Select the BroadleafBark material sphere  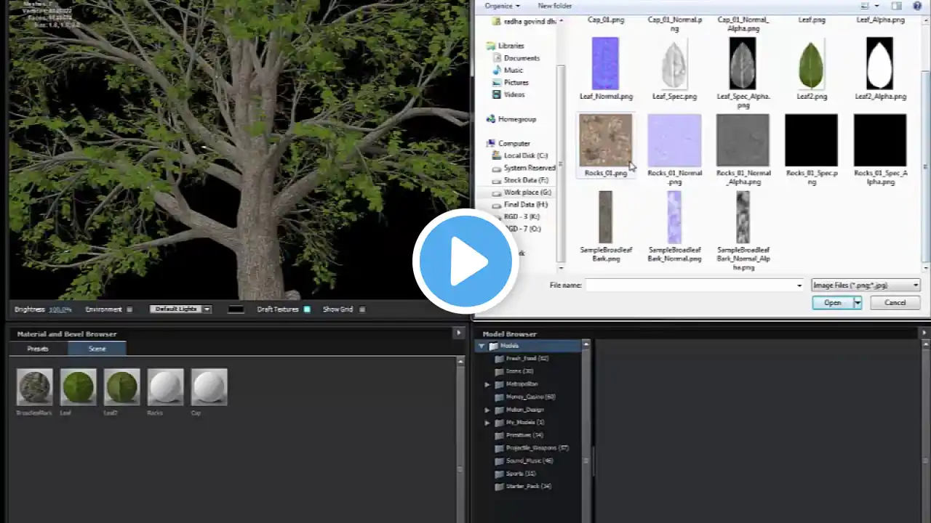click(x=35, y=386)
